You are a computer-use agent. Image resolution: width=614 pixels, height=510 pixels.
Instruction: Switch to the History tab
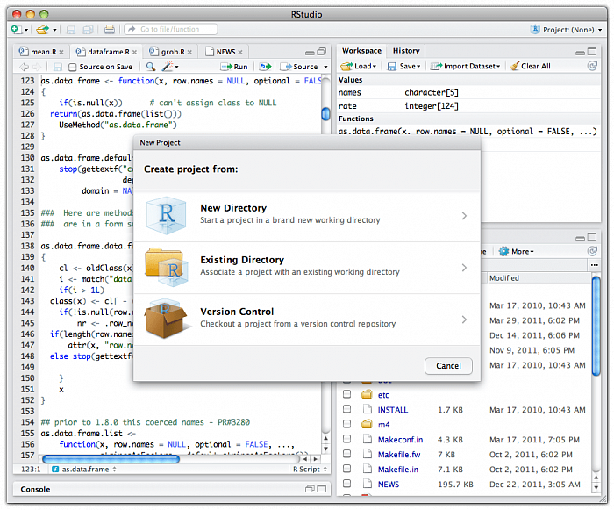click(406, 51)
